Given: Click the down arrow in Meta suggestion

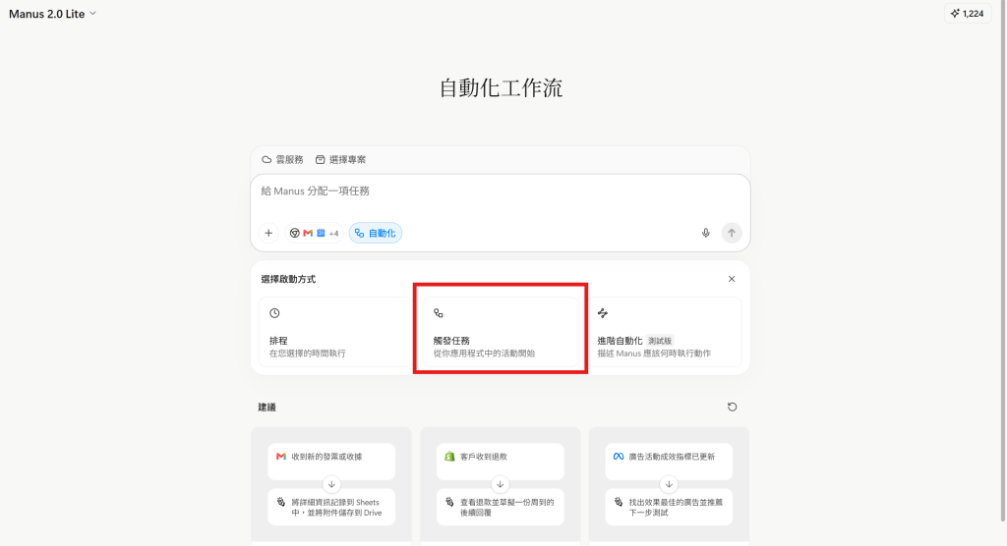Looking at the screenshot, I should 669,484.
